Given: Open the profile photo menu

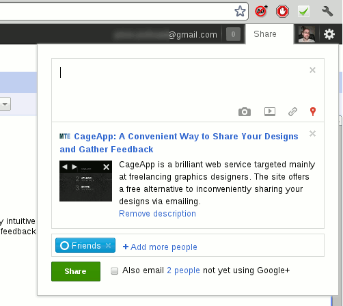Looking at the screenshot, I should coord(307,34).
